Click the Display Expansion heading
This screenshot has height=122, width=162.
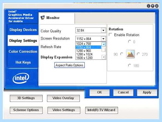pos(56,57)
